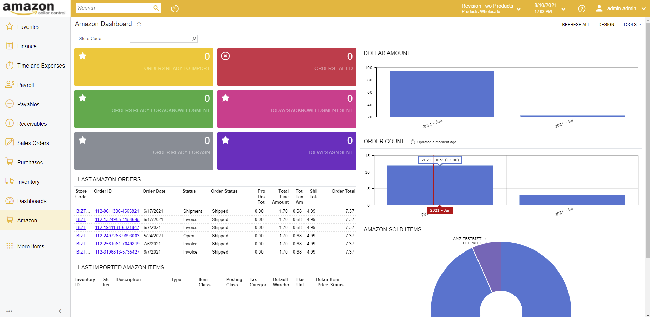Click into the Store Code field
Screen dimensions: 650x317
tap(160, 39)
